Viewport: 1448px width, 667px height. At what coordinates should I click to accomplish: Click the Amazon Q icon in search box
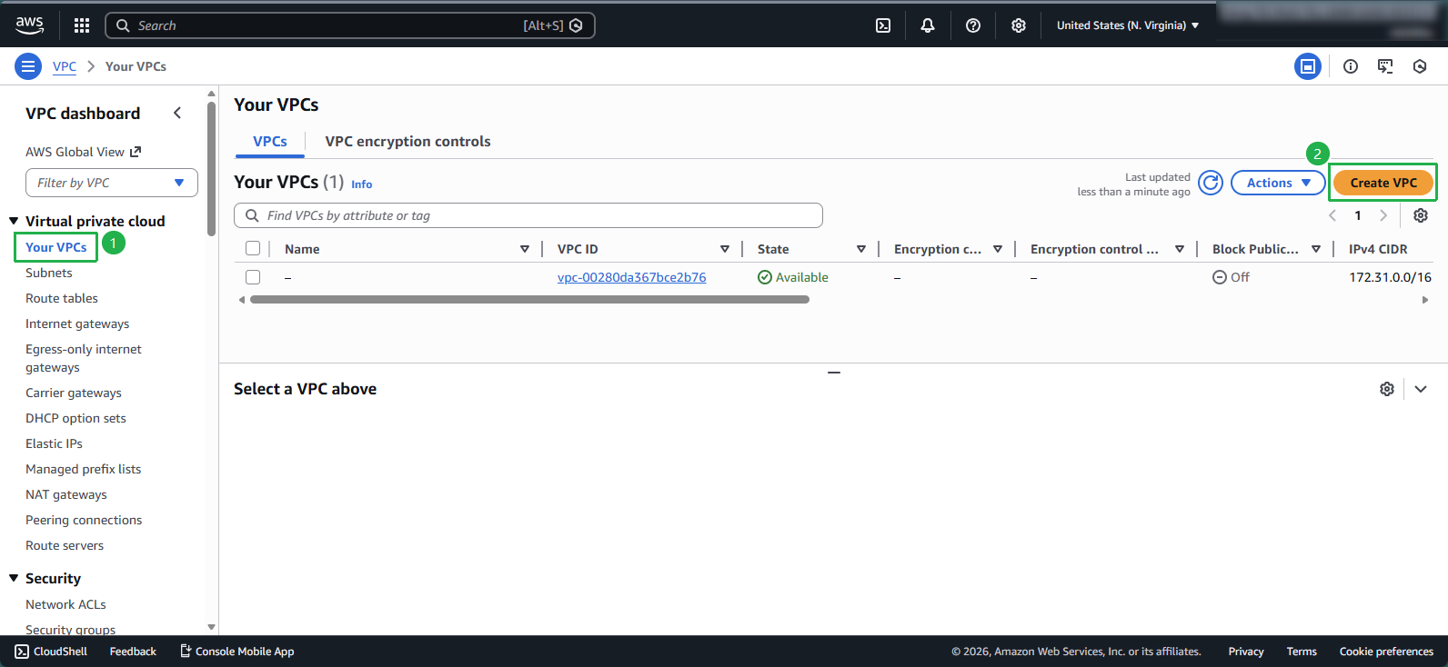576,25
